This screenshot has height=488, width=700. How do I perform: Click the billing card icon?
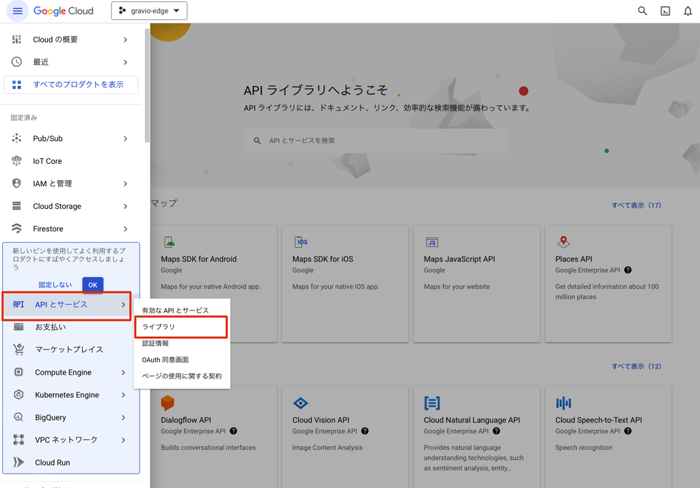point(18,327)
